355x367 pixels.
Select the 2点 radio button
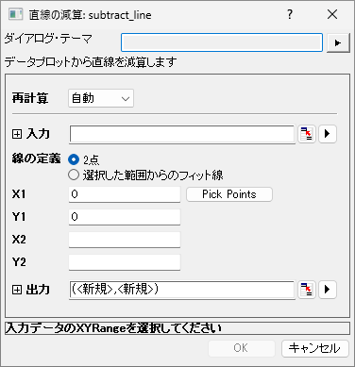click(x=74, y=159)
